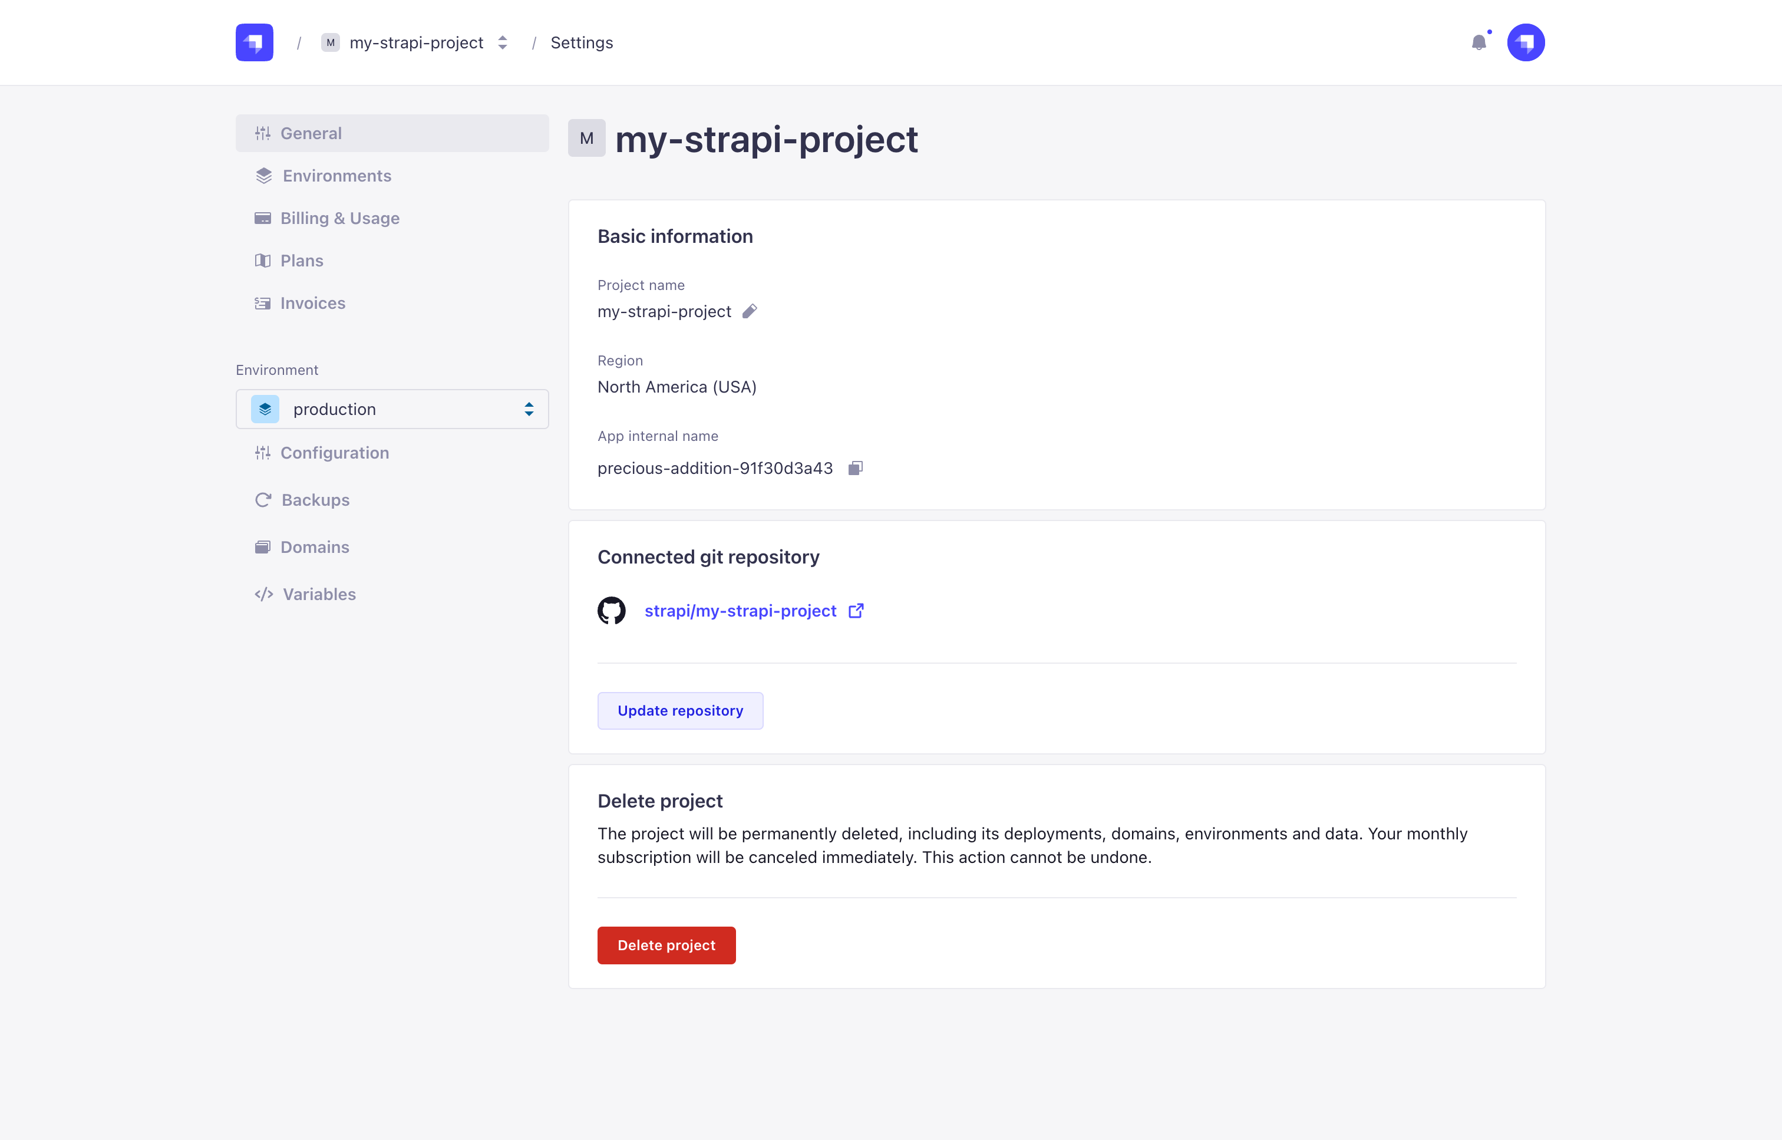1782x1140 pixels.
Task: Expand the project switcher beside my-strapi-project
Action: coord(503,42)
